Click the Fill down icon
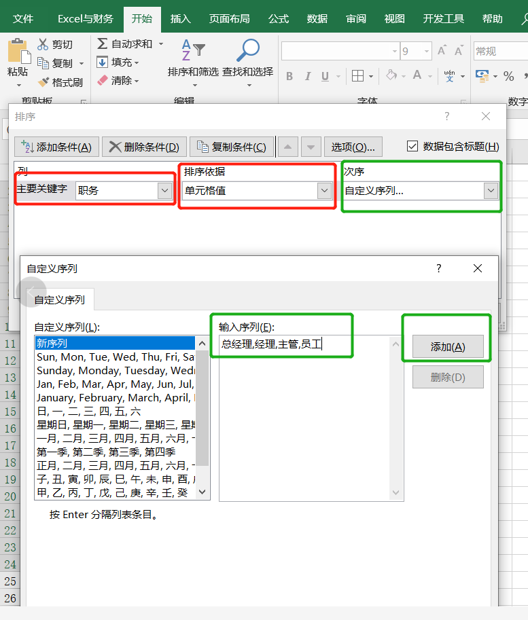Screen dimensions: 528x620 pyautogui.click(x=102, y=62)
